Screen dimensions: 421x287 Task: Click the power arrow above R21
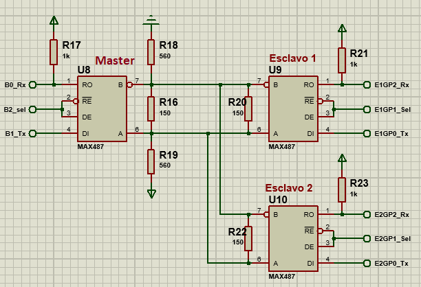tap(342, 28)
